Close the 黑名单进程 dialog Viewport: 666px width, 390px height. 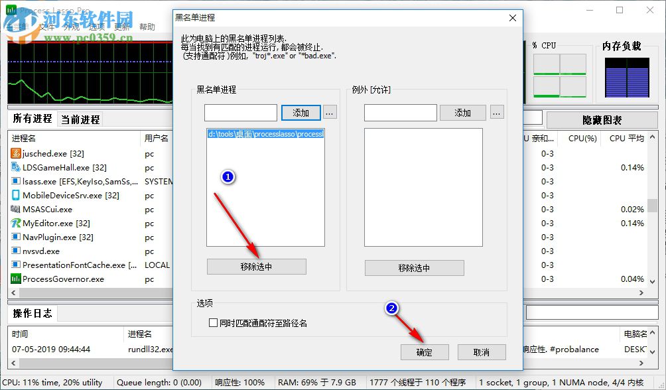513,18
